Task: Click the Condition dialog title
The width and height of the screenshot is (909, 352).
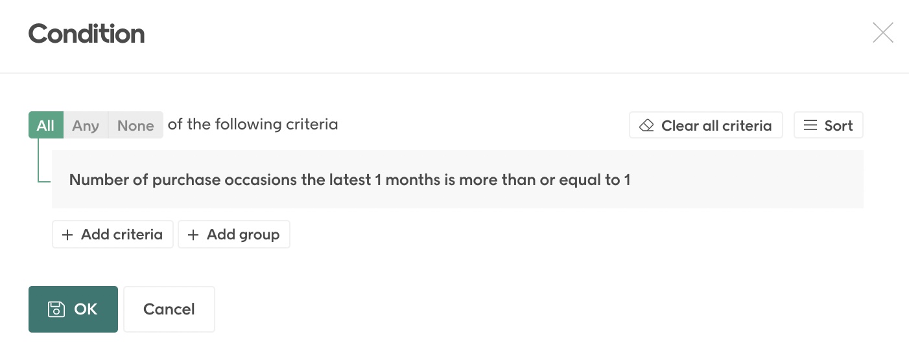Action: tap(86, 34)
